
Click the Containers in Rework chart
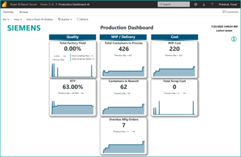(x=124, y=108)
